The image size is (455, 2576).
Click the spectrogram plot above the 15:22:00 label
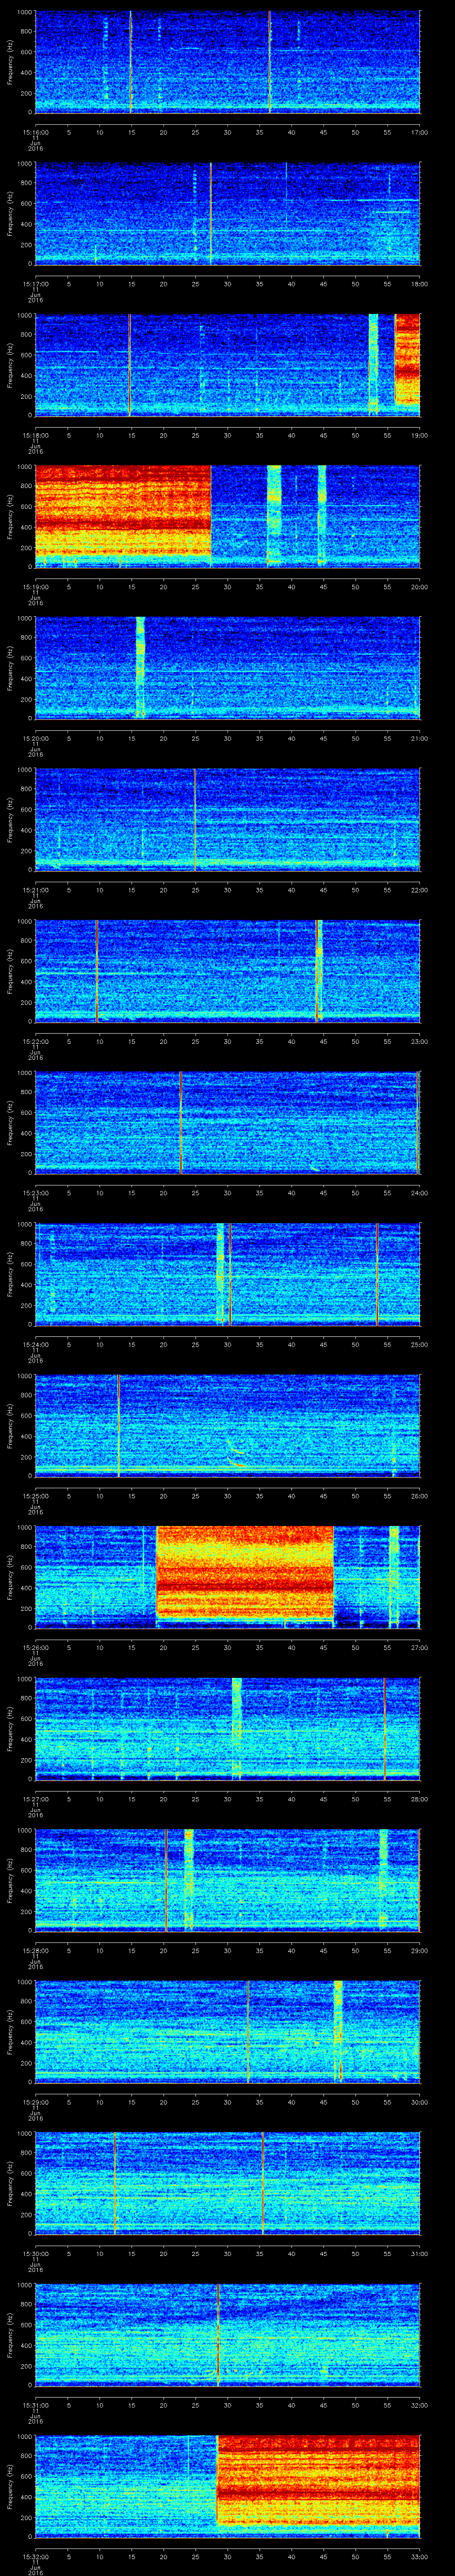[x=227, y=971]
